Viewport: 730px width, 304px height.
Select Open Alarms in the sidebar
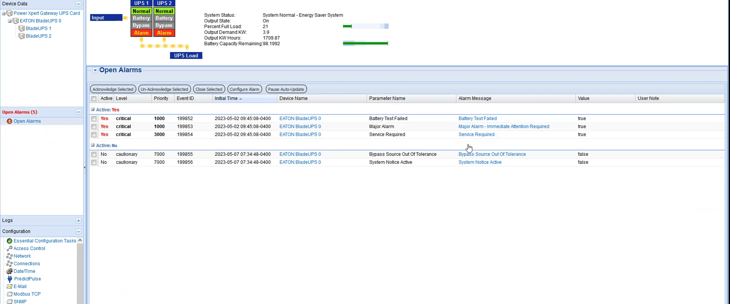tap(27, 121)
